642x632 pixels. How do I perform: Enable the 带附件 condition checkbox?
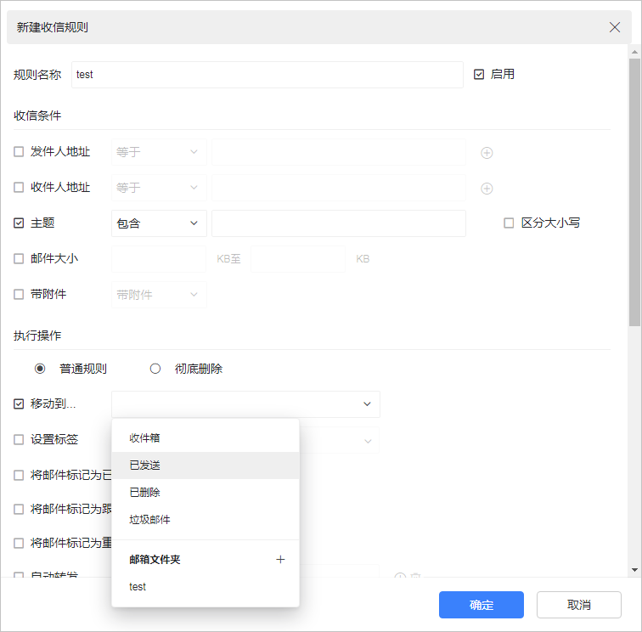coord(19,295)
